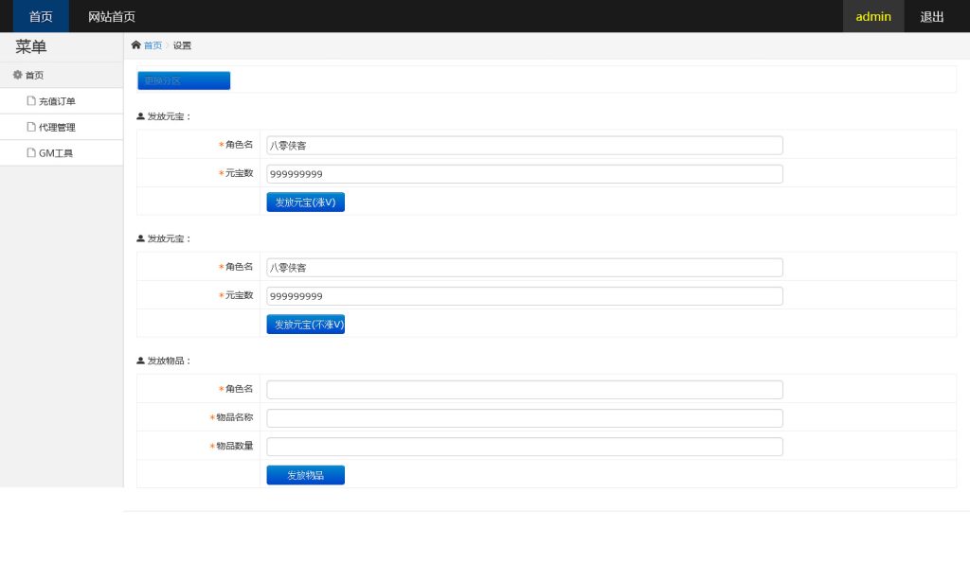Open the 首页 tab in top navigation

(x=41, y=16)
